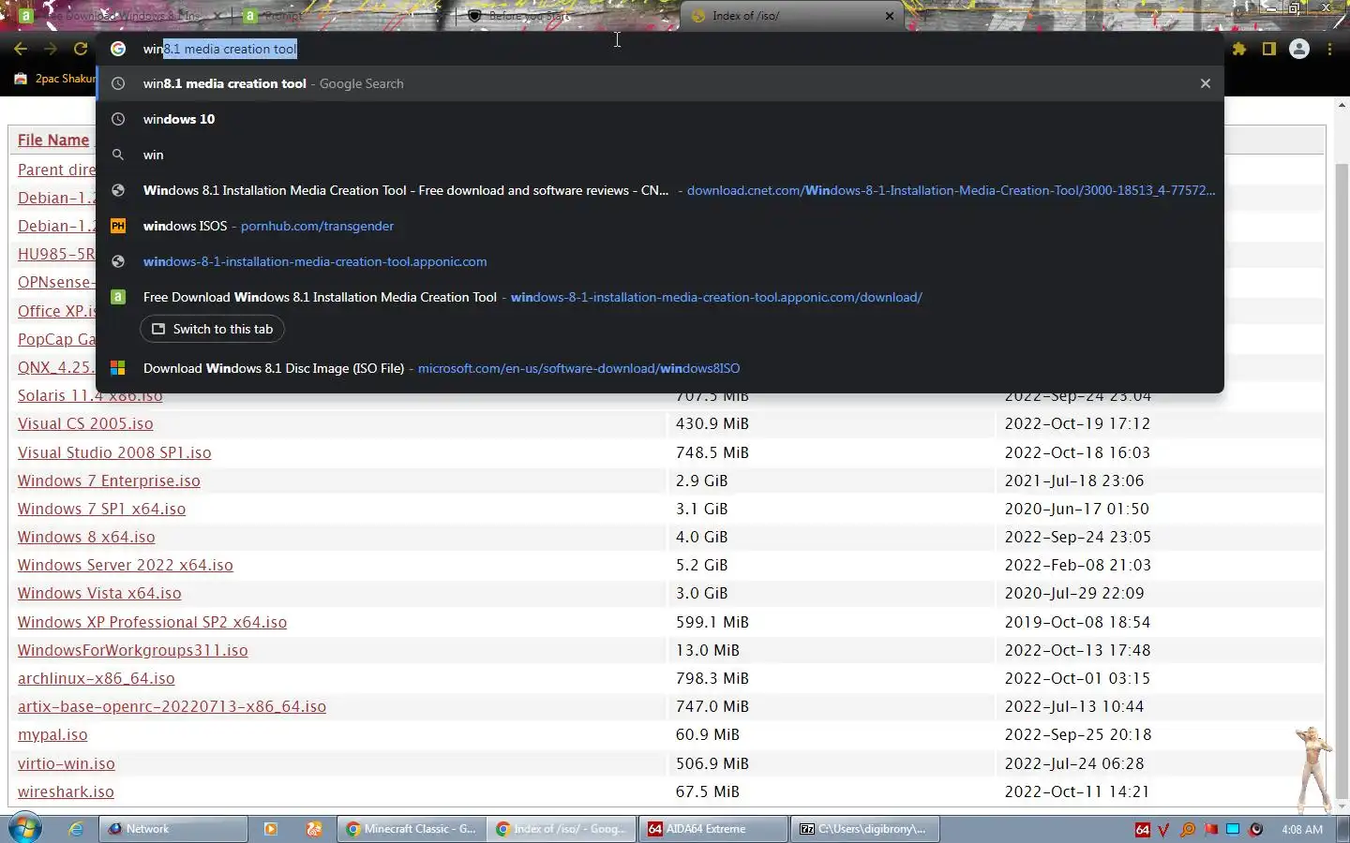Open the Chrome three-dot menu

(x=1329, y=49)
